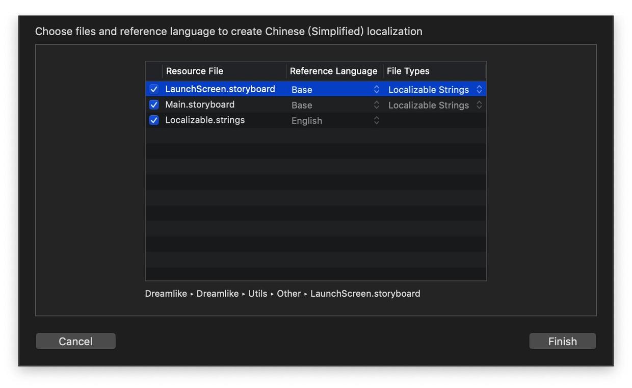
Task: Click the first Dreamlike path segment
Action: [x=166, y=294]
